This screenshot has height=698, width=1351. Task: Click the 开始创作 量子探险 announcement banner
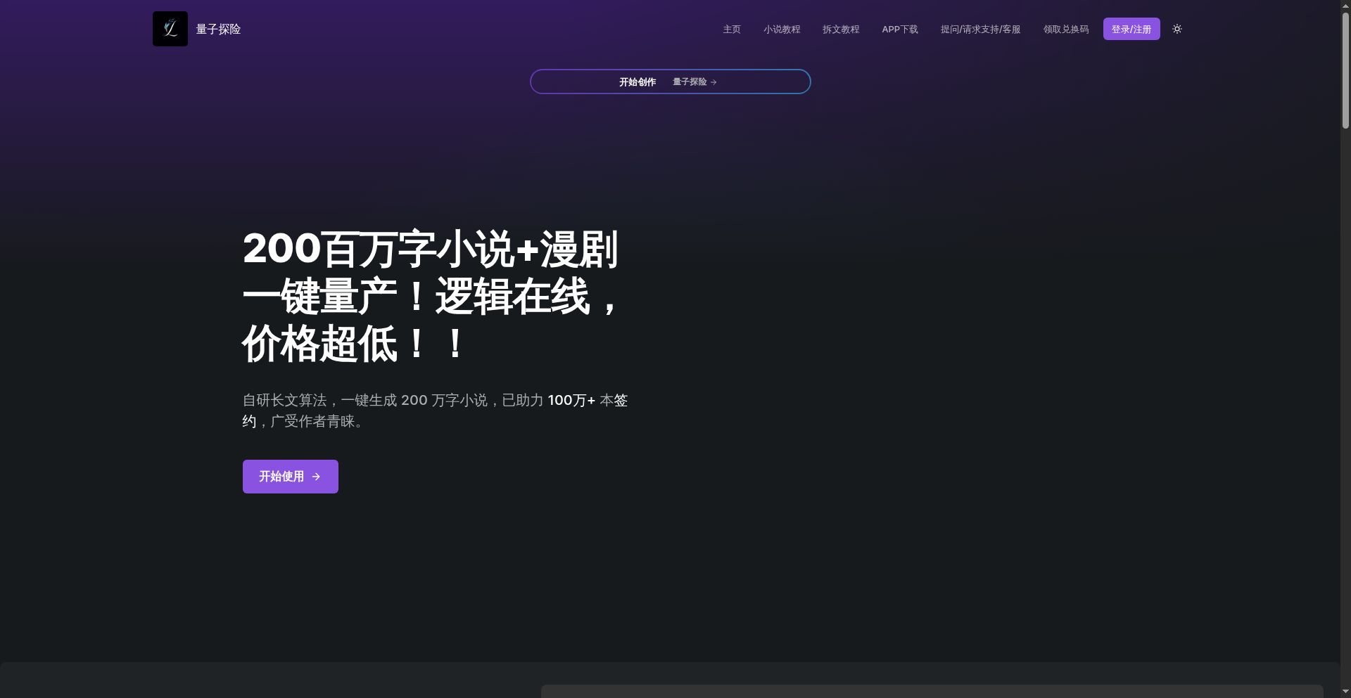(670, 82)
